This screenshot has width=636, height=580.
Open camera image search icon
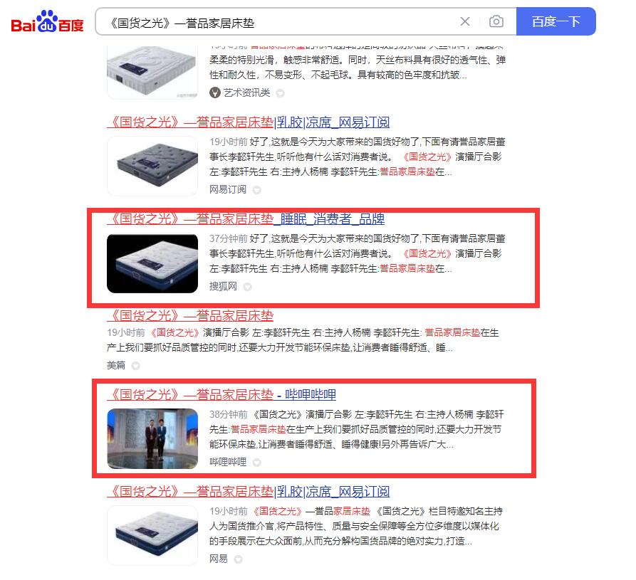click(x=496, y=21)
